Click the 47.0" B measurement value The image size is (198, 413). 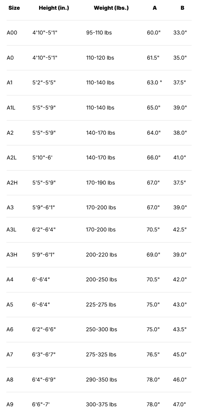(x=180, y=404)
